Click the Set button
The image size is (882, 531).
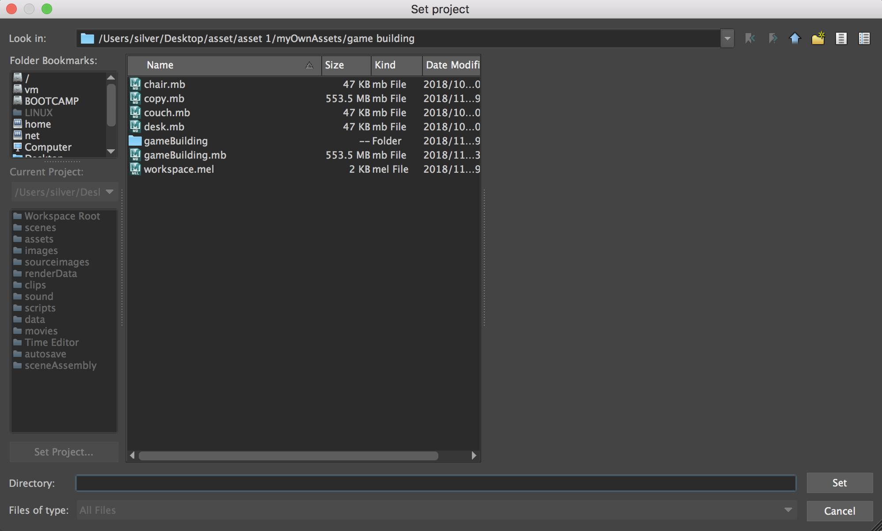[839, 483]
